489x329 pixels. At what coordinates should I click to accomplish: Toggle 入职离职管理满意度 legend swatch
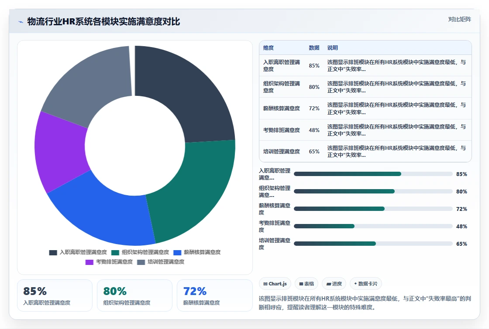coord(53,252)
